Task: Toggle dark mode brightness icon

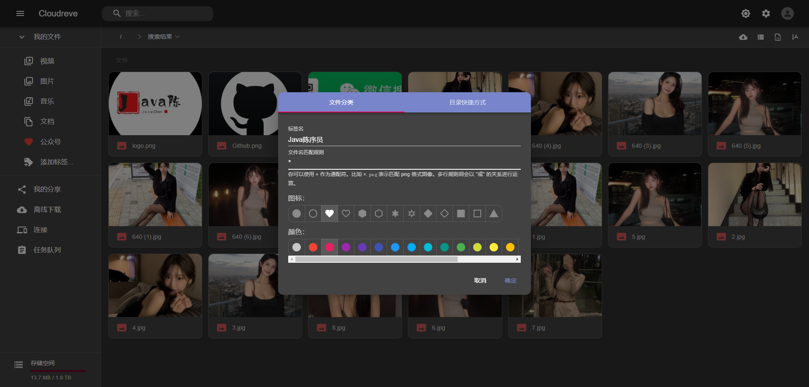Action: 745,13
